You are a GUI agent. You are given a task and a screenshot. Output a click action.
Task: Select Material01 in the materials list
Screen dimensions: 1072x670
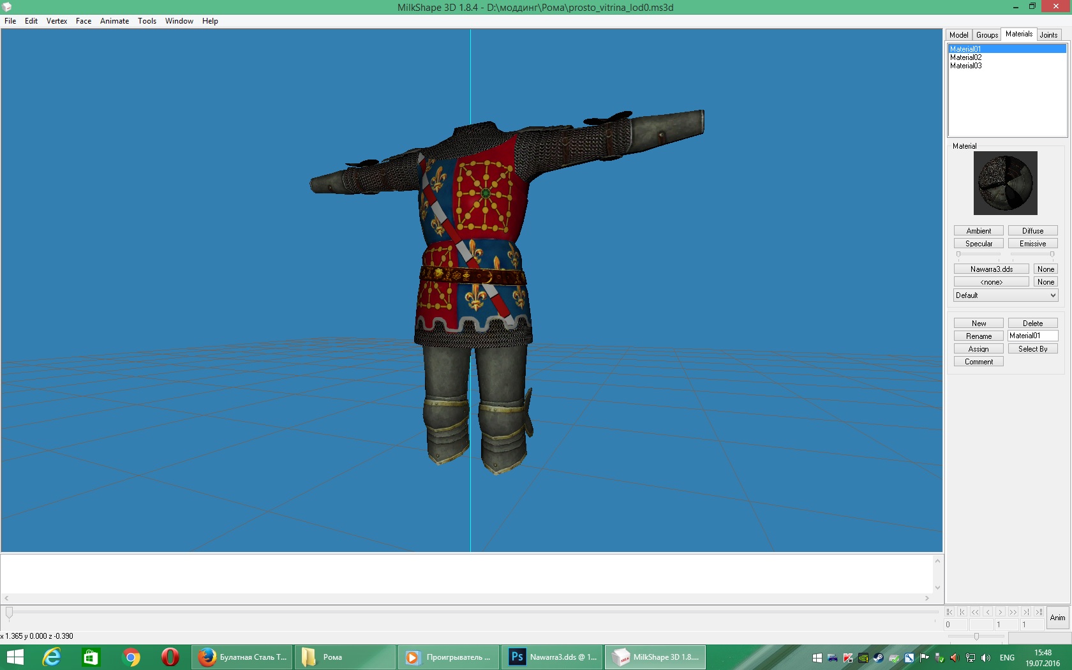[1008, 49]
